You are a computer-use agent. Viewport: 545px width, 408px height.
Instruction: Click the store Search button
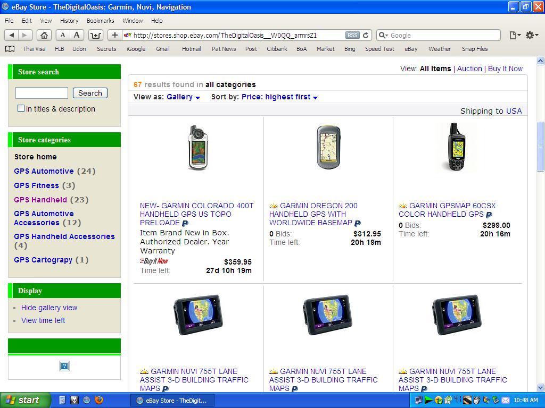[x=90, y=93]
